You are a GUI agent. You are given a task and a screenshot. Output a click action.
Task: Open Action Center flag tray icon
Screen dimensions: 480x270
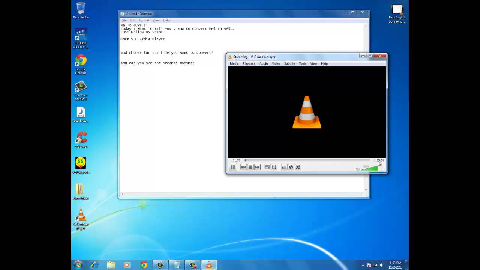[369, 265]
